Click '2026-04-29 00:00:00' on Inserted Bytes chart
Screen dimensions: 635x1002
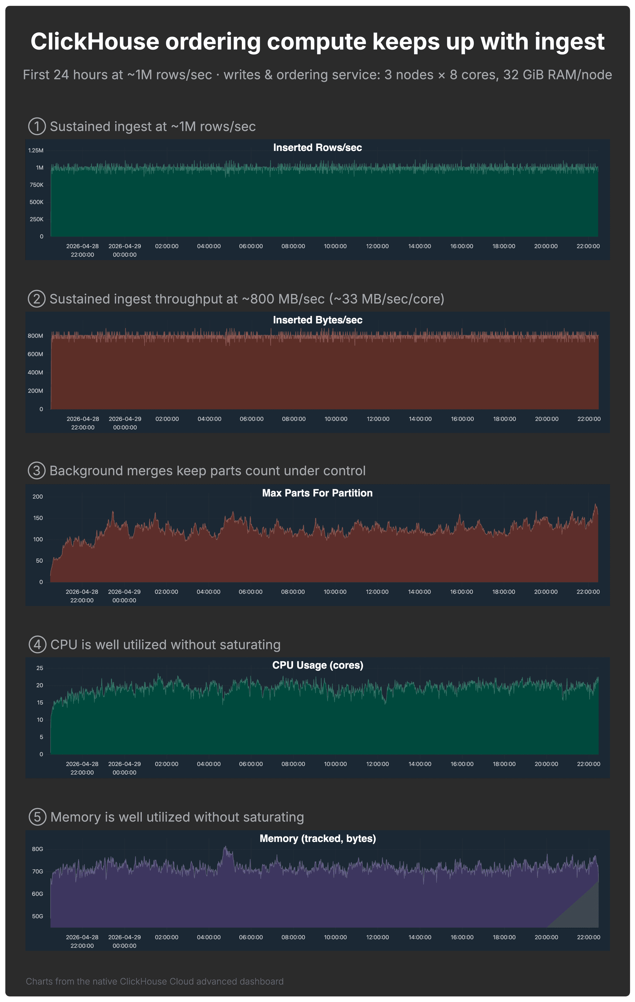click(125, 423)
